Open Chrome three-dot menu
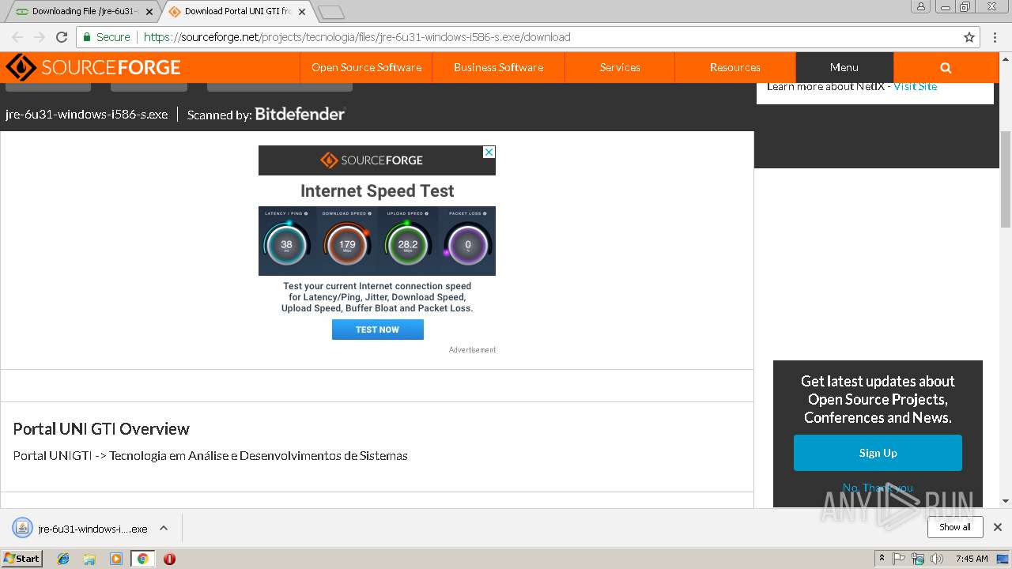1012x569 pixels. 996,37
